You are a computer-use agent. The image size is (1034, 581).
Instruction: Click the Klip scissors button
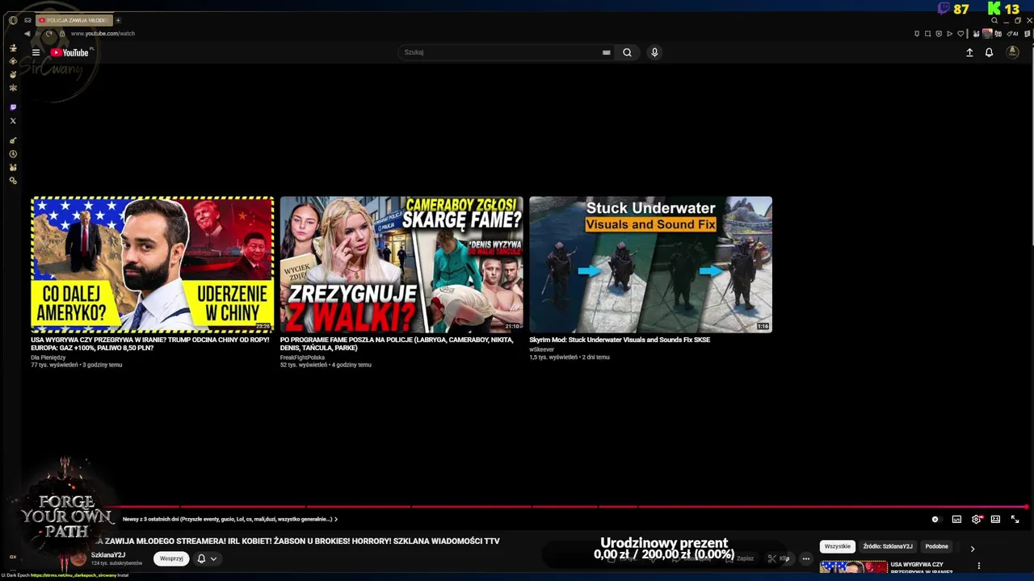(779, 558)
